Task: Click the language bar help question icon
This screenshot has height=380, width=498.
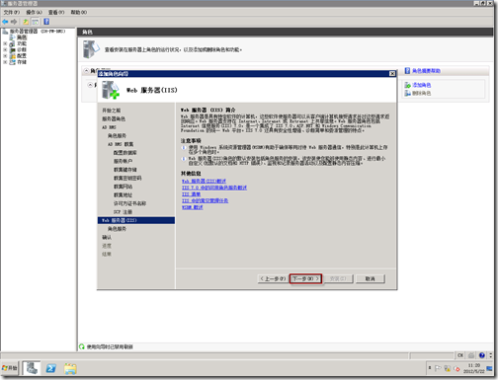Action: click(x=481, y=355)
